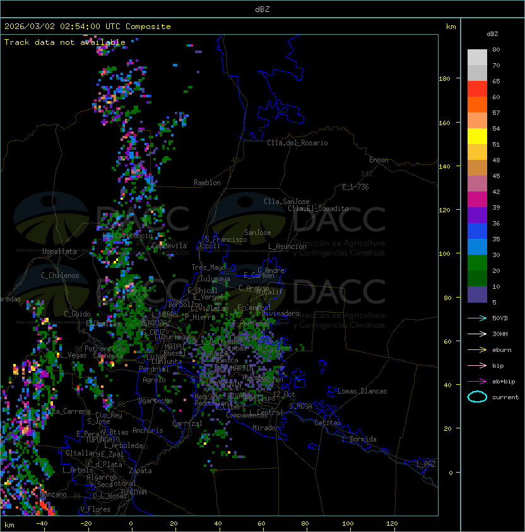Viewport: 525px width, 532px height.
Task: Click the '180' km axis tick label
Action: (444, 79)
